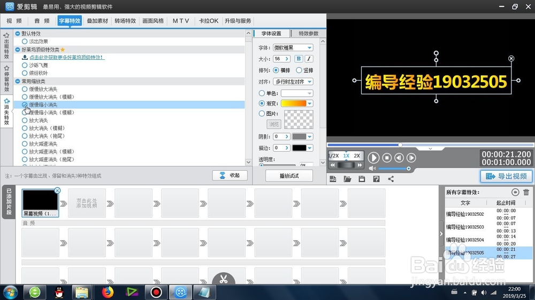Collapse the 好莱坞顶级特效类 group
535x300 pixels.
point(18,49)
